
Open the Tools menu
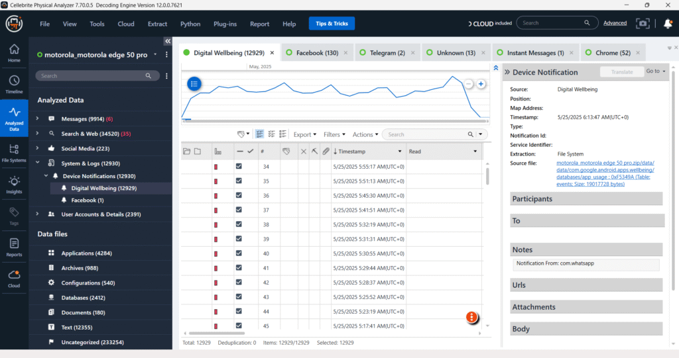coord(97,24)
